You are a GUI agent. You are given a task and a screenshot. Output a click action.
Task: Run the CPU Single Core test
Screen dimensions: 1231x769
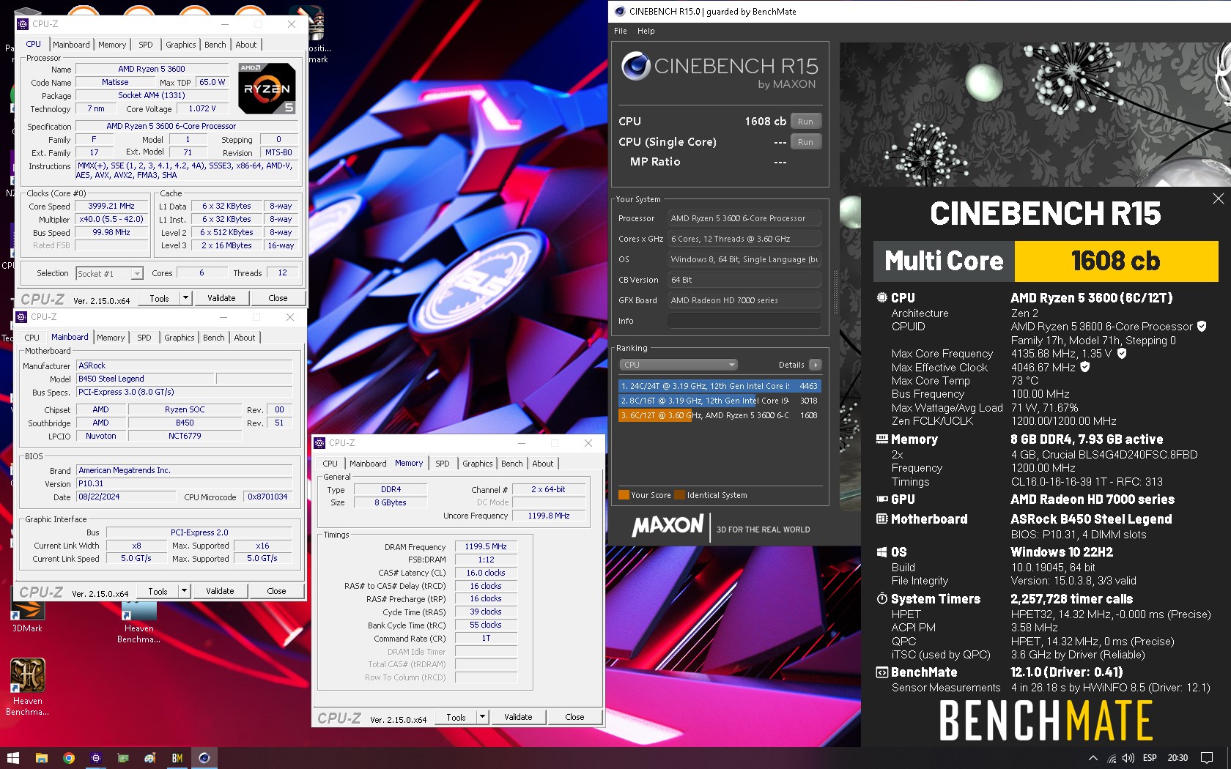tap(805, 142)
